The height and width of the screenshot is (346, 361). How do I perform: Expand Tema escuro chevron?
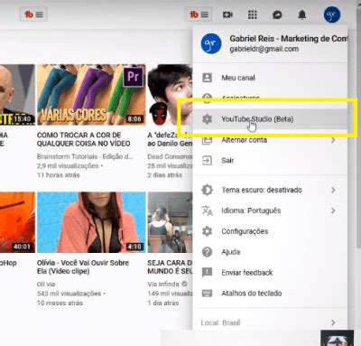coord(333,190)
